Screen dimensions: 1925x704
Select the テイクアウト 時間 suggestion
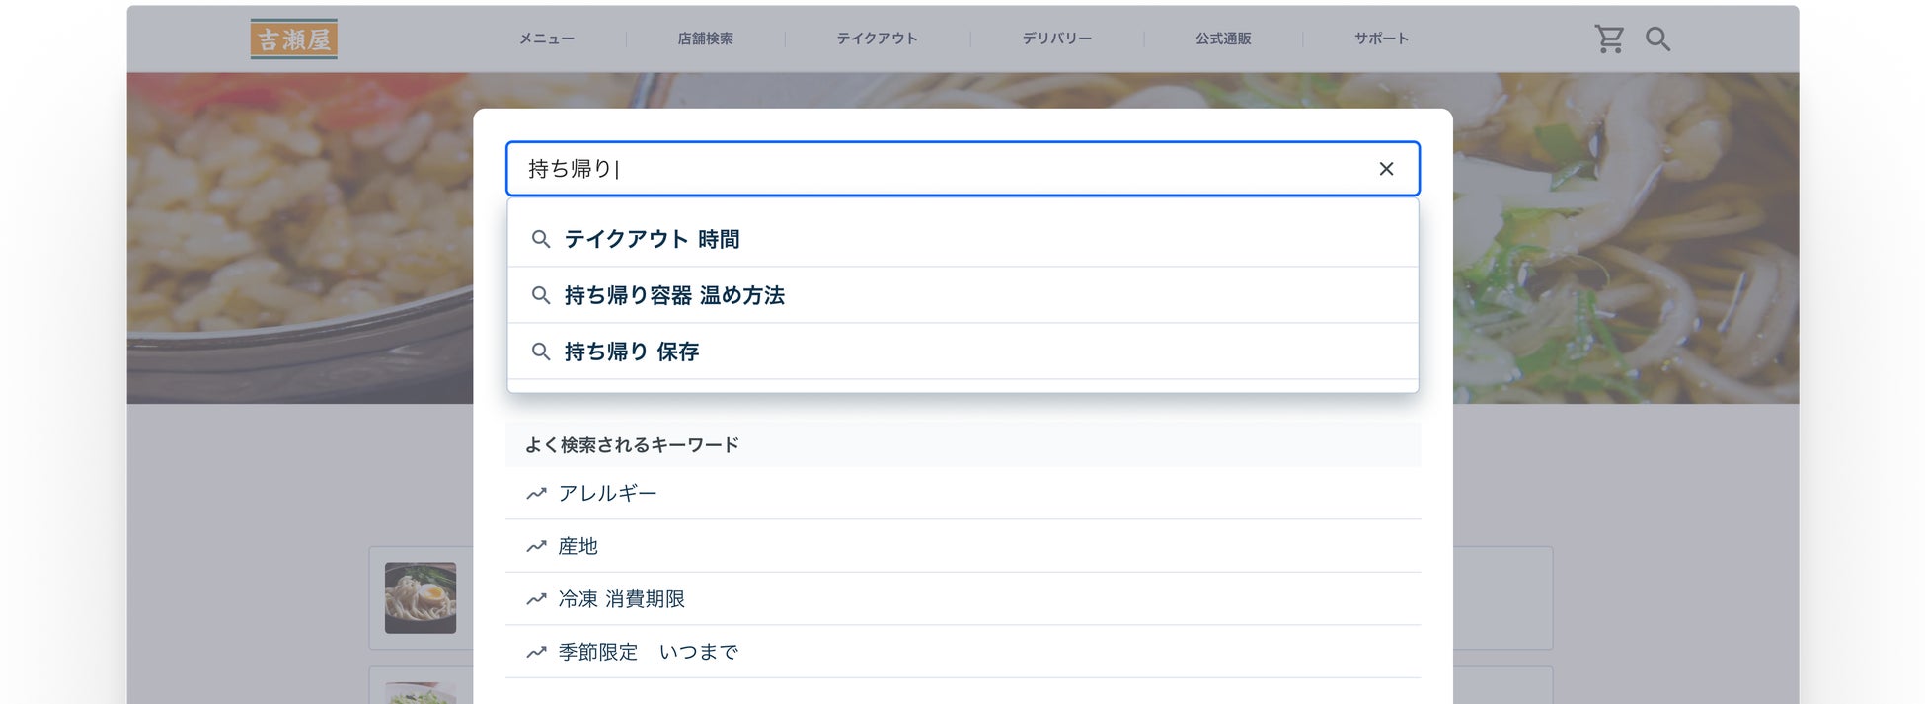click(652, 239)
